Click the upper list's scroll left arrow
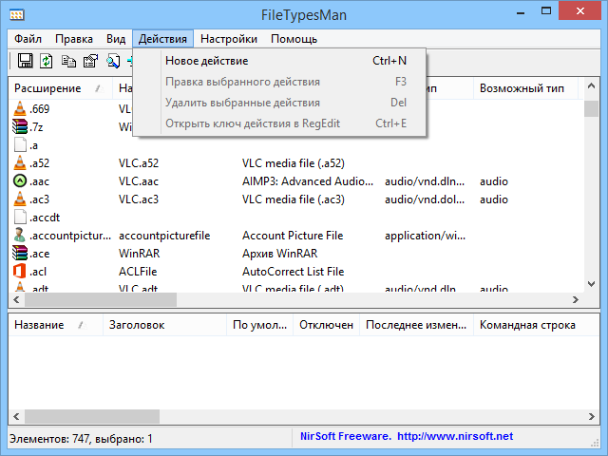The height and width of the screenshot is (456, 608). click(x=16, y=300)
